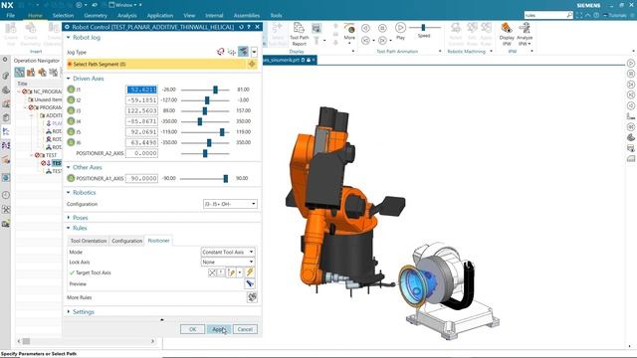Open help for Robot Control dialog
This screenshot has height=358, width=637.
(x=249, y=27)
